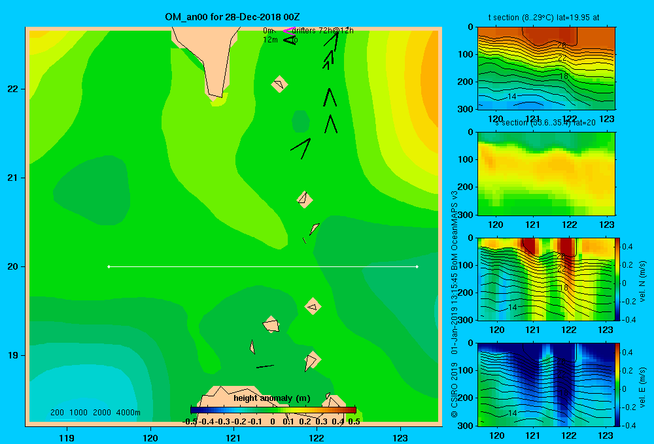Select the "vel. N (m/s)" axis label
This screenshot has width=654, height=444.
pyautogui.click(x=643, y=281)
